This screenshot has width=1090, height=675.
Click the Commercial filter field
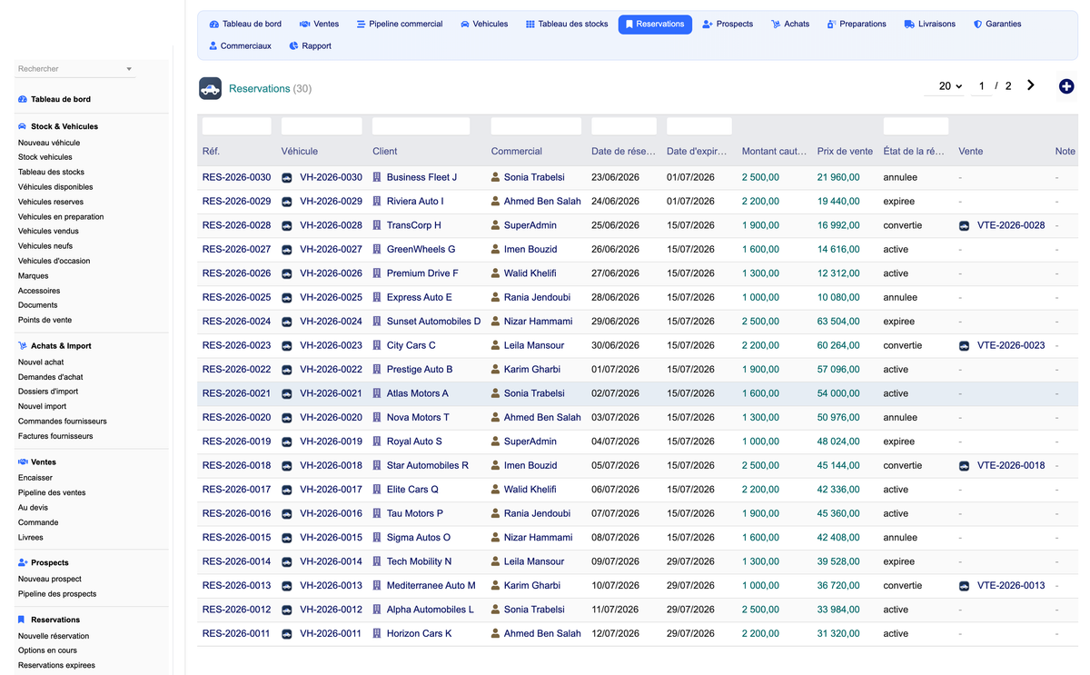[x=536, y=126]
